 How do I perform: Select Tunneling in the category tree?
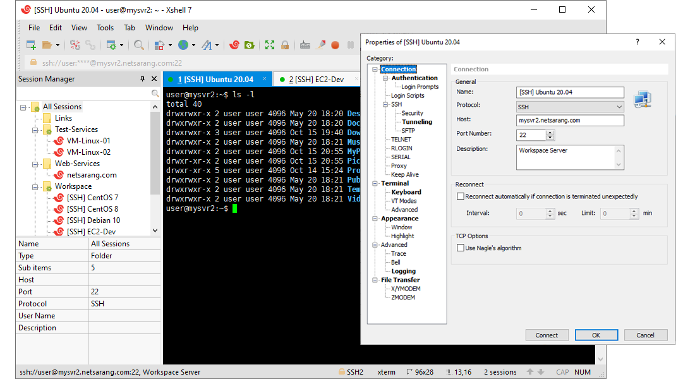coord(416,122)
